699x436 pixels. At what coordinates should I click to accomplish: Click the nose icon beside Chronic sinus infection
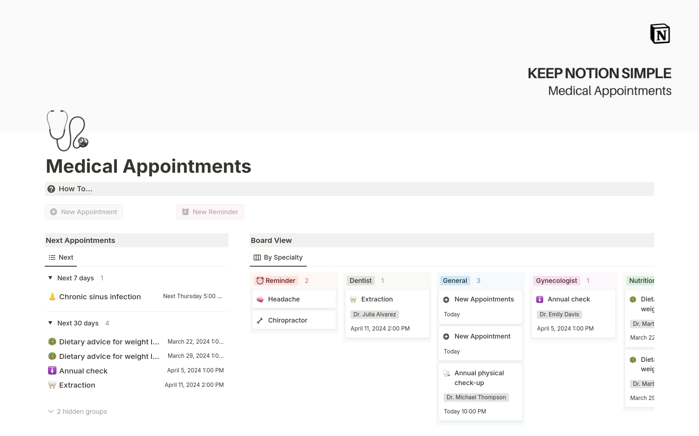[52, 297]
